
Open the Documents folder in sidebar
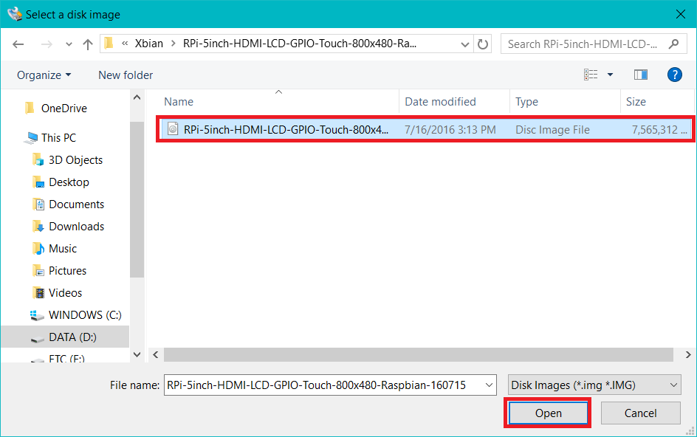(77, 204)
